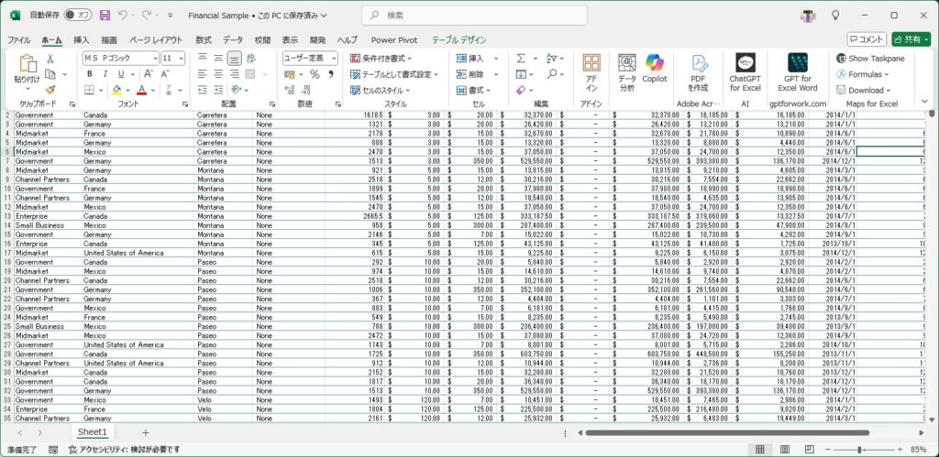Click the コメント comments button
This screenshot has width=939, height=457.
[x=866, y=39]
